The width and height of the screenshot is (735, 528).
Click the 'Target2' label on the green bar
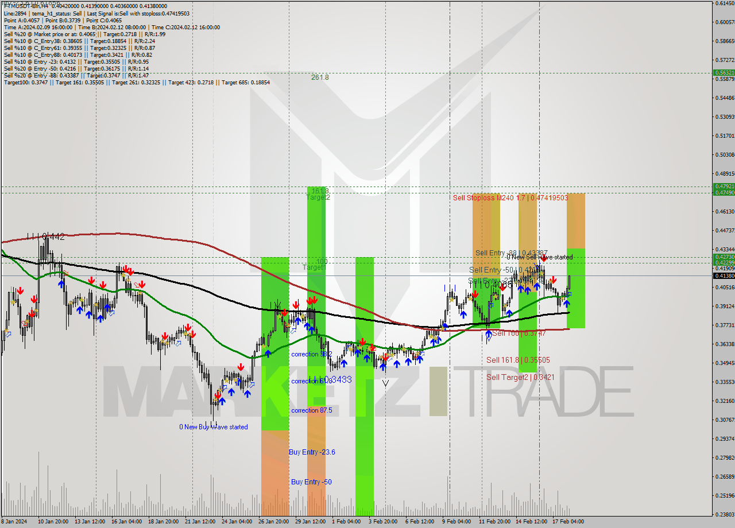(x=318, y=197)
